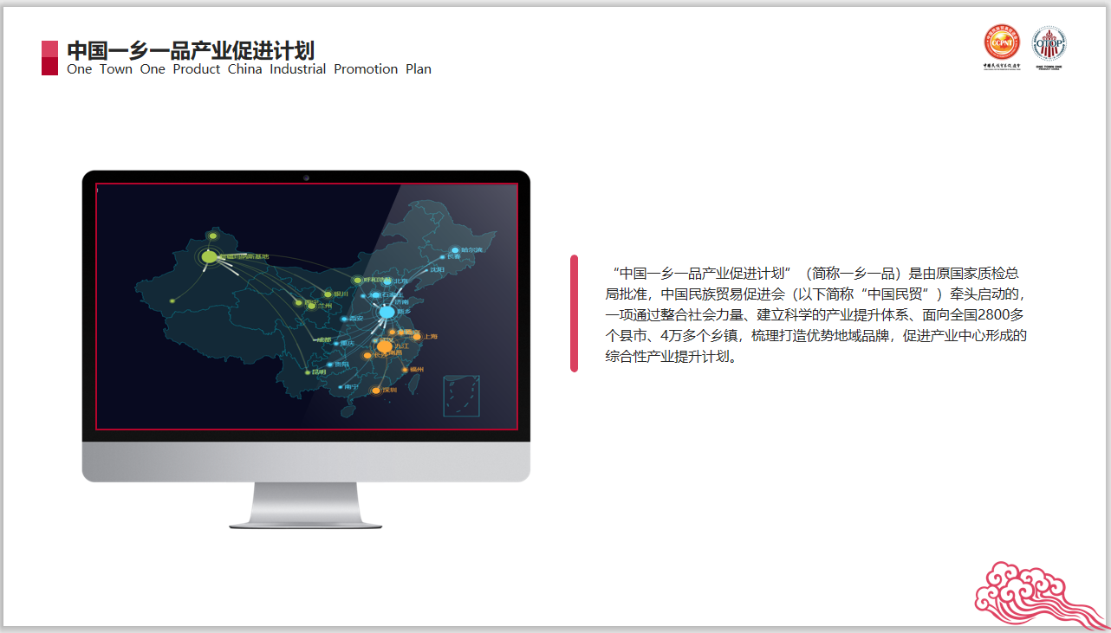The height and width of the screenshot is (633, 1111).
Task: Click the 银川 green node
Action: point(328,294)
